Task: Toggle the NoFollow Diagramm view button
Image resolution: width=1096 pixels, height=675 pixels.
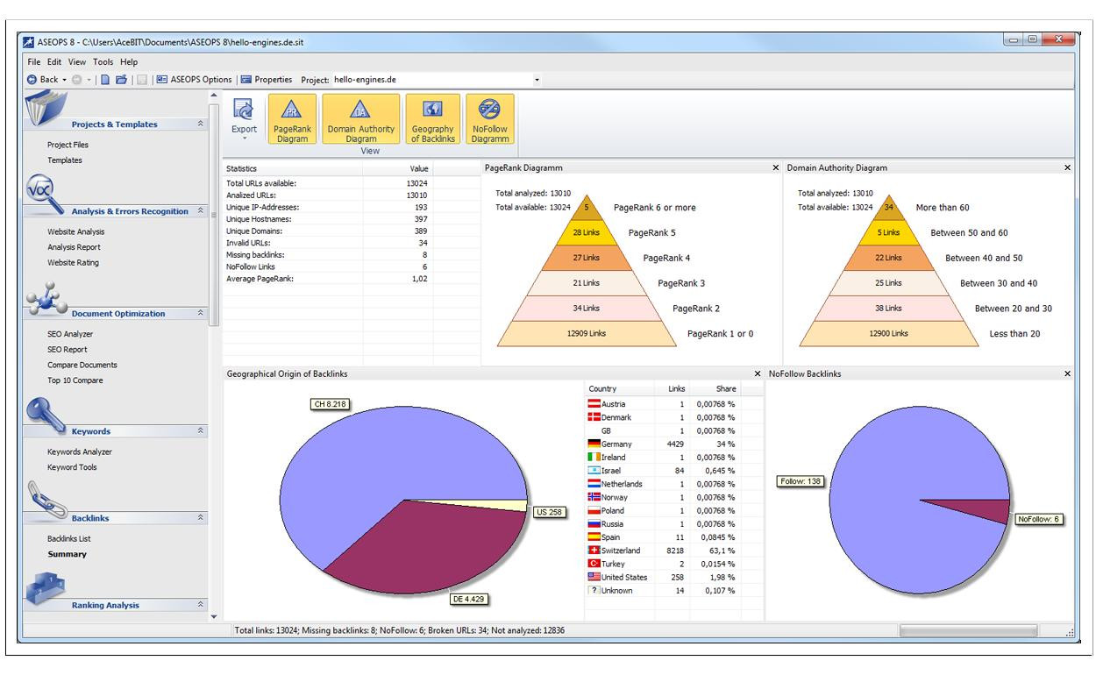Action: coord(490,120)
